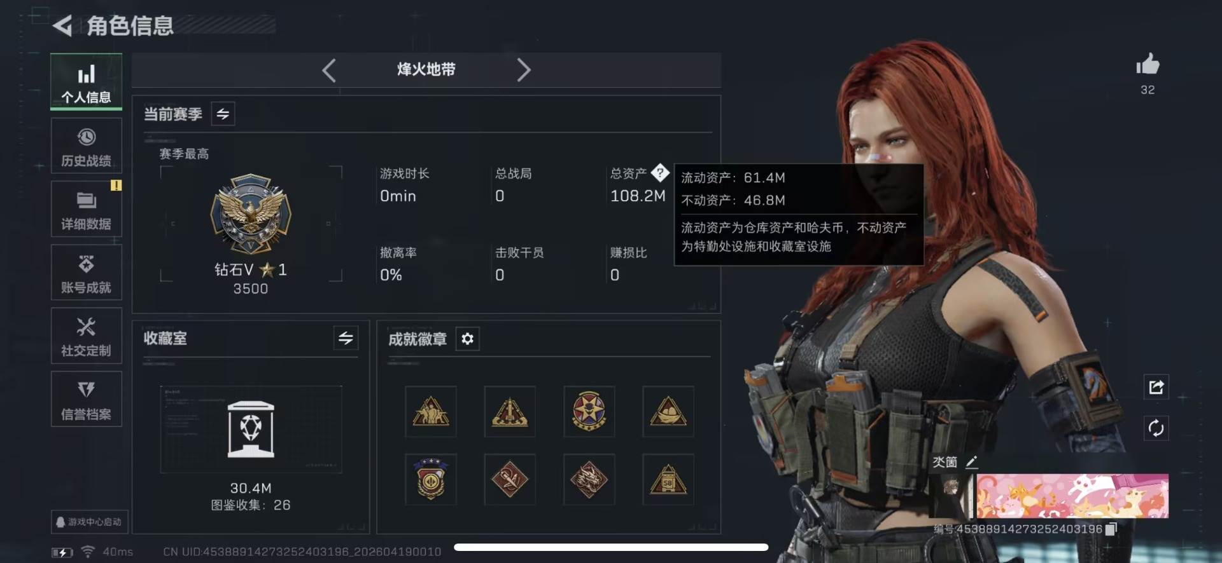Rotate character with the refresh icon
The width and height of the screenshot is (1222, 563).
pos(1156,428)
